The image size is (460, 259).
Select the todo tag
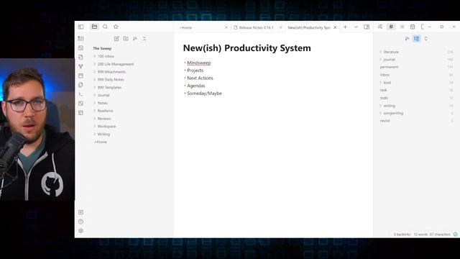(384, 98)
